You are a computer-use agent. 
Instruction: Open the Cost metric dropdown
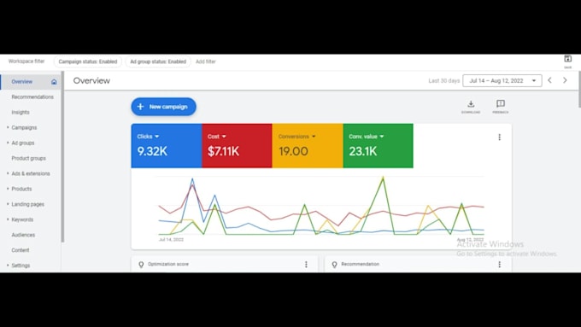pos(224,137)
